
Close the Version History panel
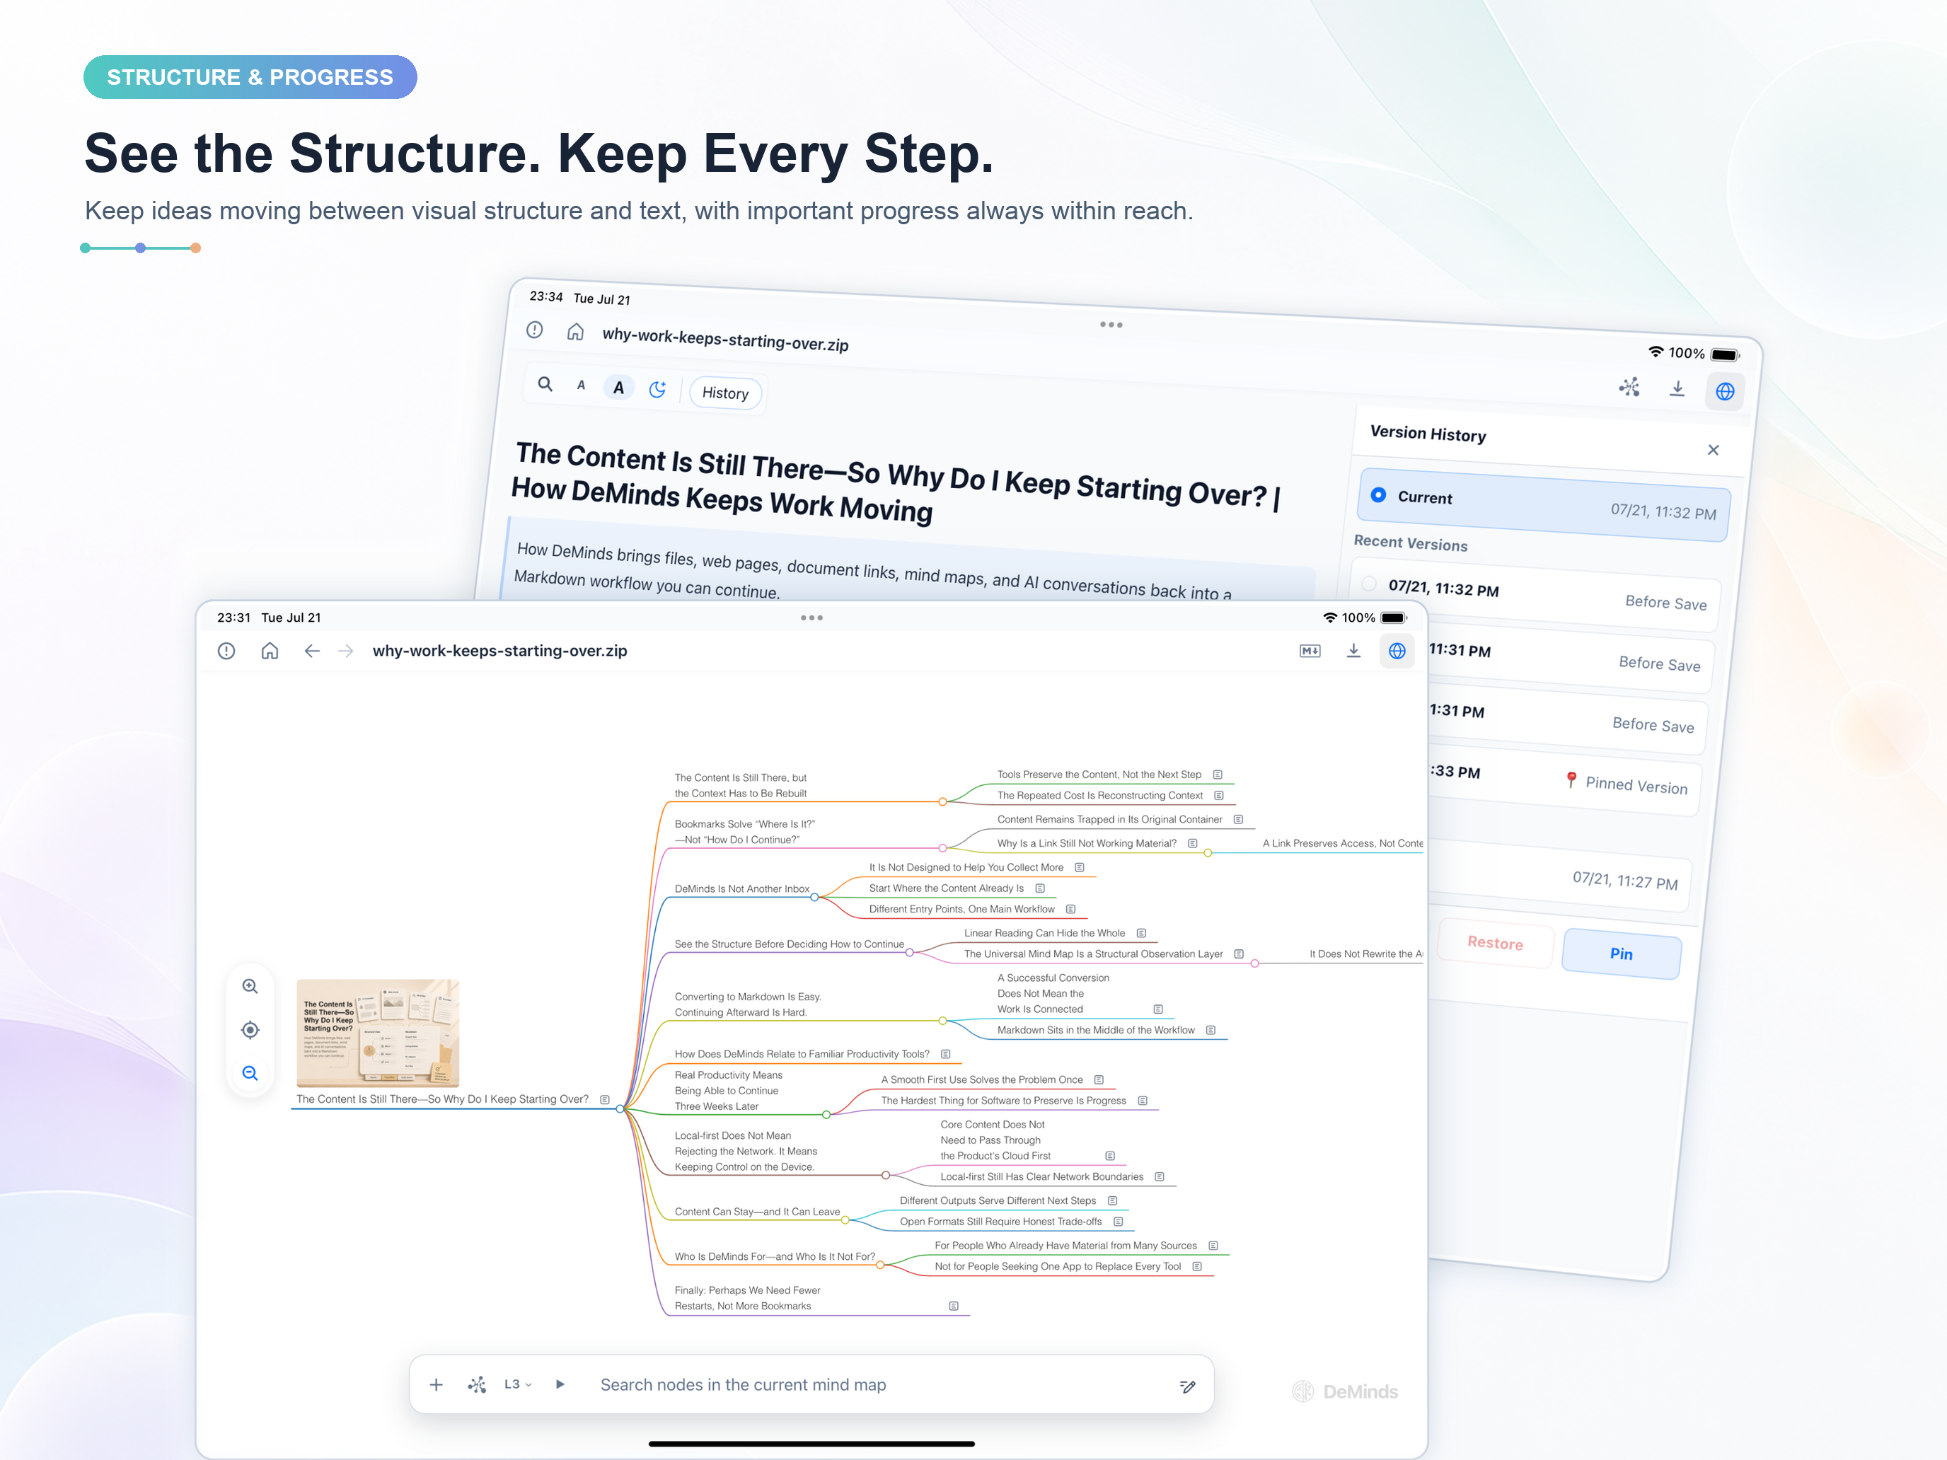point(1713,450)
